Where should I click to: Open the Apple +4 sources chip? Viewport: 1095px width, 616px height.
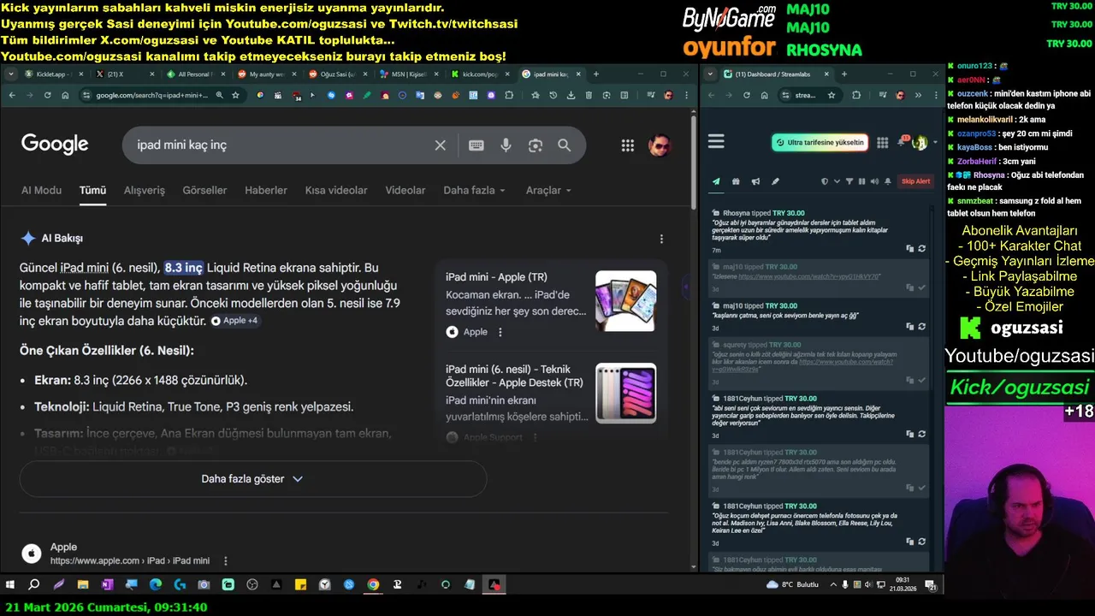235,321
